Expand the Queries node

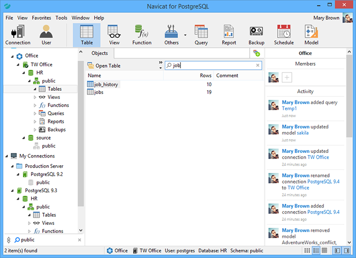pos(35,113)
